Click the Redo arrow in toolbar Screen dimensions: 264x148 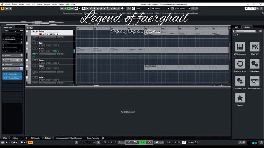click(10, 8)
